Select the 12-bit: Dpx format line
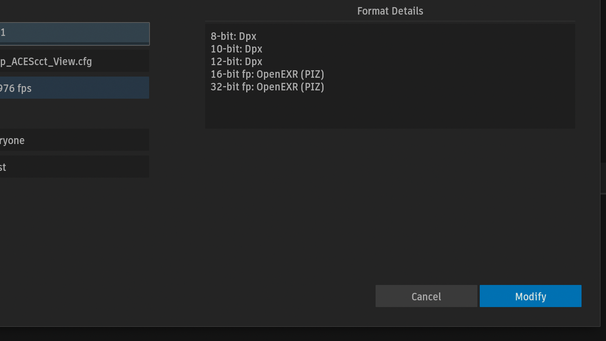The image size is (606, 341). (x=236, y=62)
